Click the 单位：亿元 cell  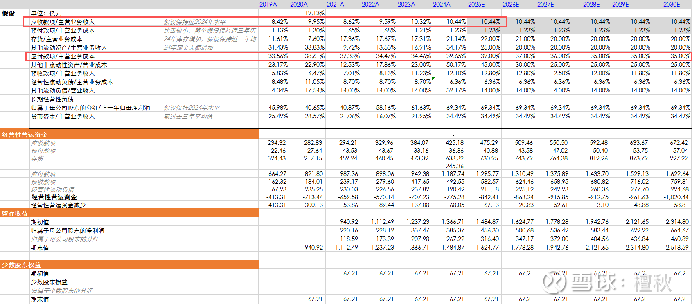(x=46, y=13)
